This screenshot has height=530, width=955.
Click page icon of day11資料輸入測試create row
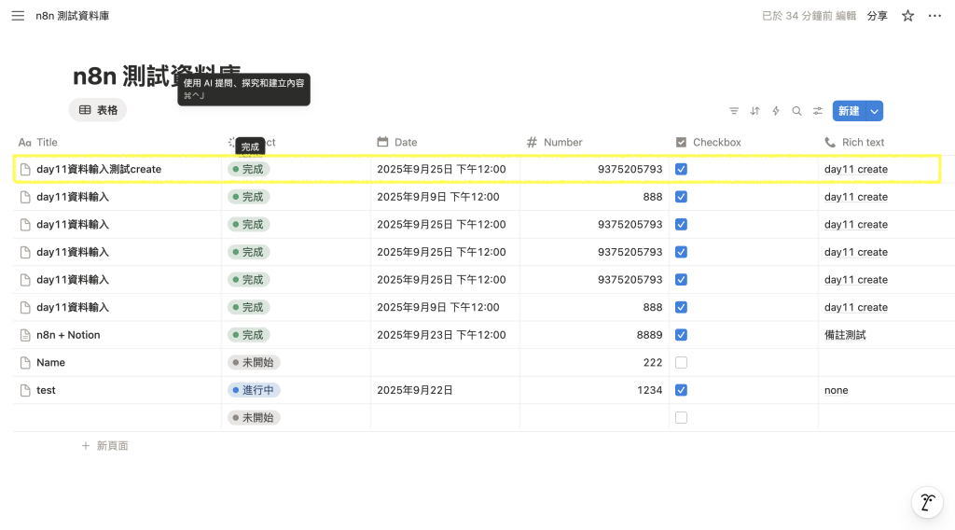point(25,169)
